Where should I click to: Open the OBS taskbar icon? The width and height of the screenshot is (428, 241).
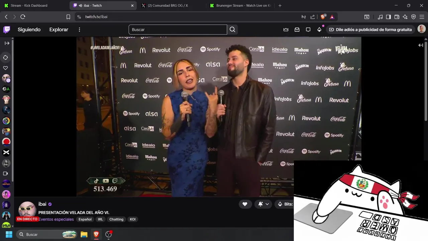pyautogui.click(x=108, y=234)
